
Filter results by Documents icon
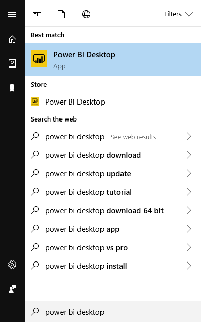click(x=61, y=14)
